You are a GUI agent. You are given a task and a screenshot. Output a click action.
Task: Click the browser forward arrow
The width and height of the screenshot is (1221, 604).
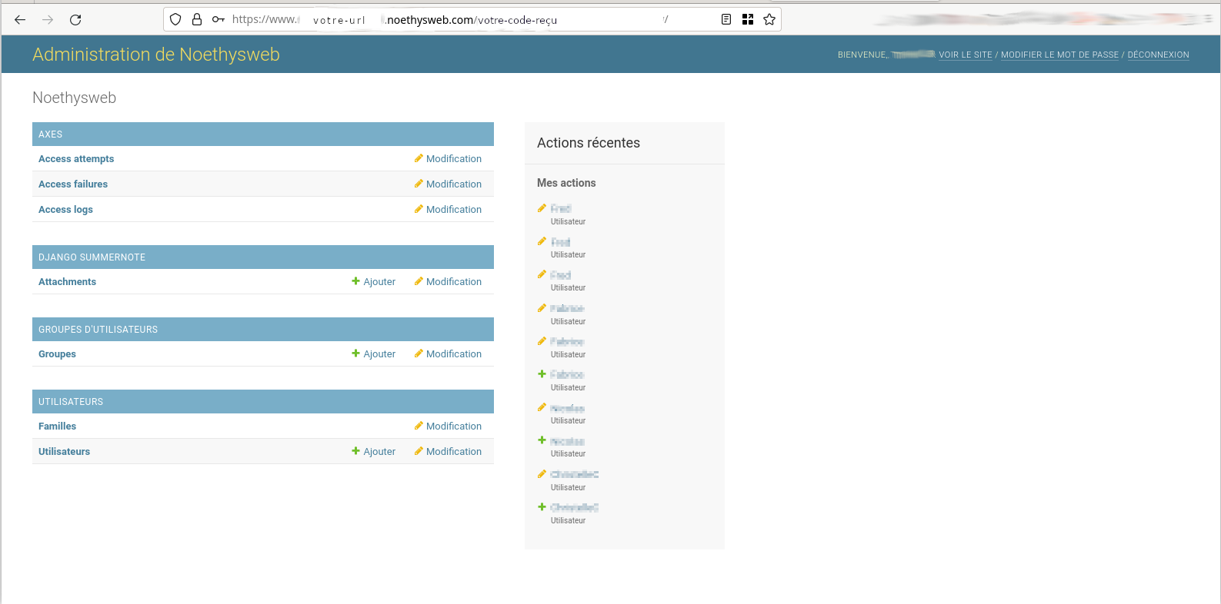[x=48, y=20]
